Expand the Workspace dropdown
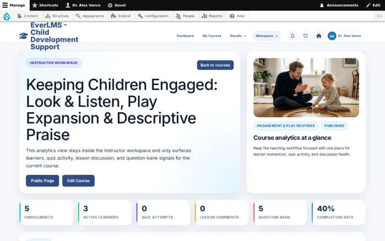 (x=266, y=36)
